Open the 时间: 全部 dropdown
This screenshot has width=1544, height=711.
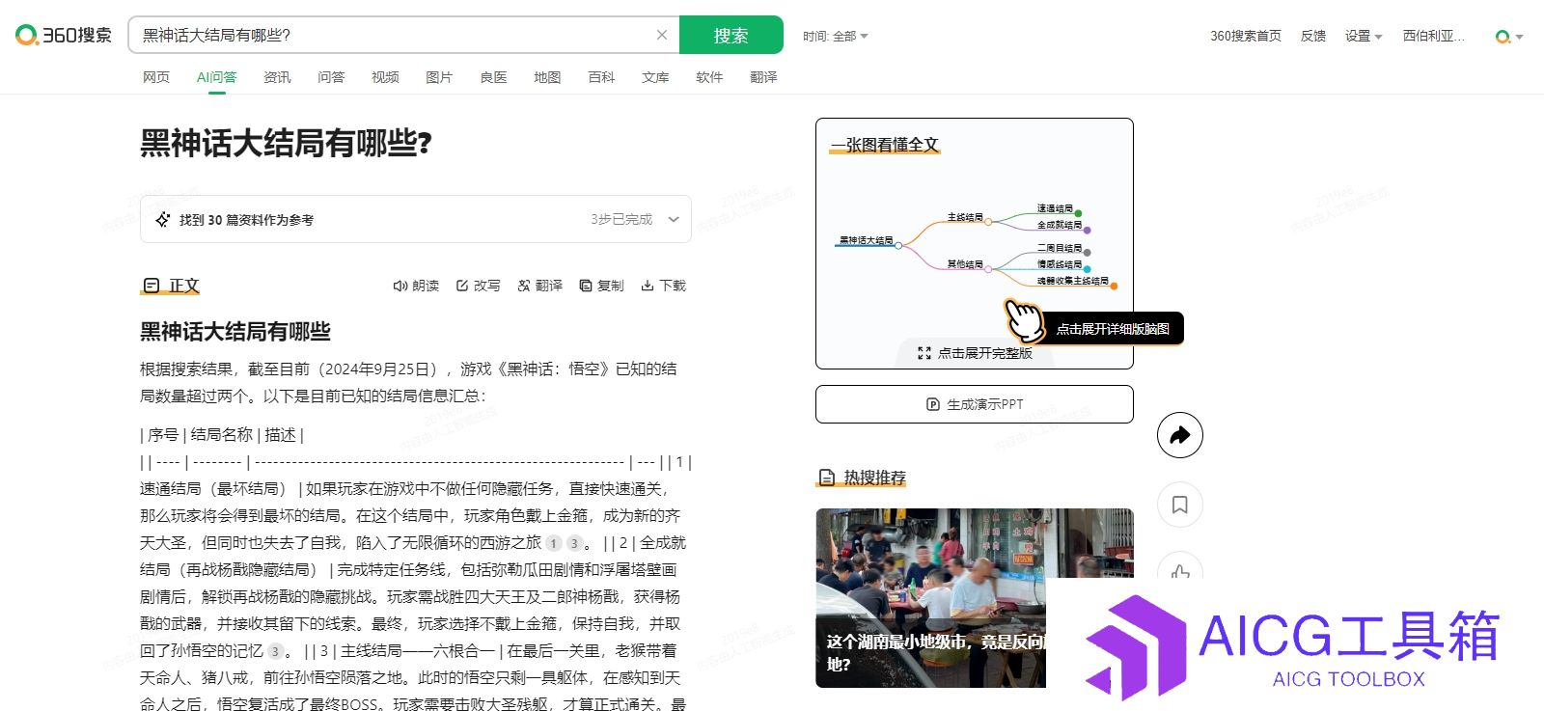point(836,36)
